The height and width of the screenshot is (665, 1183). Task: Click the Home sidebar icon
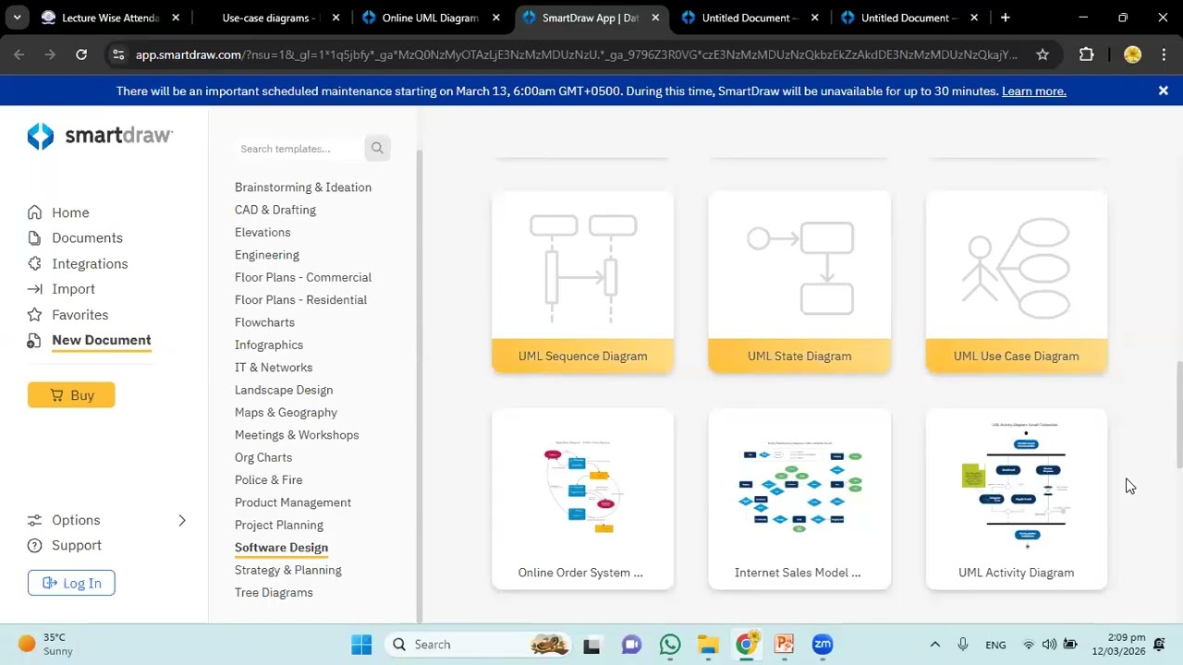pyautogui.click(x=34, y=212)
